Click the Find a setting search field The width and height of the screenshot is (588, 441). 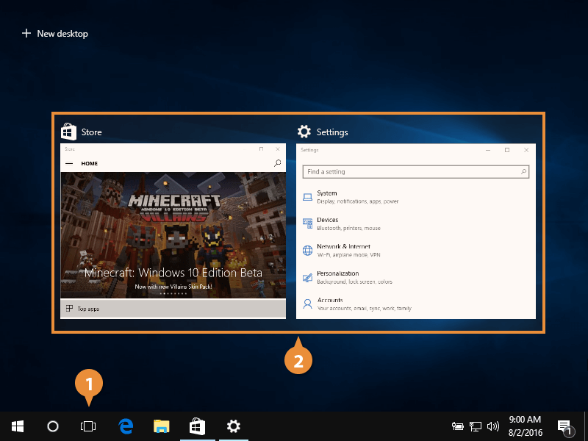point(416,172)
